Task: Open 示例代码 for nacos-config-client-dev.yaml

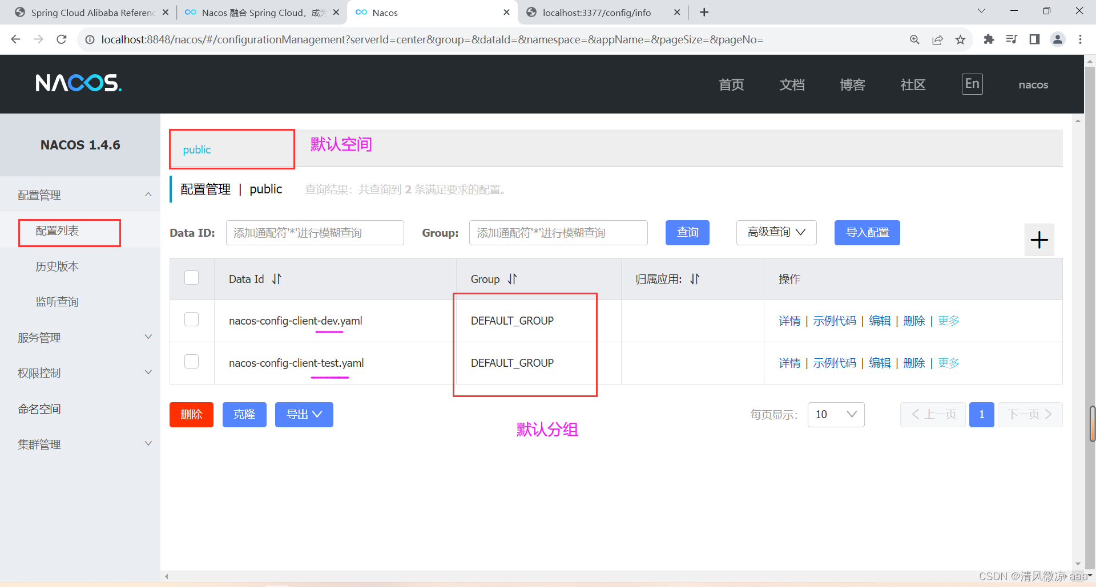Action: pos(835,321)
